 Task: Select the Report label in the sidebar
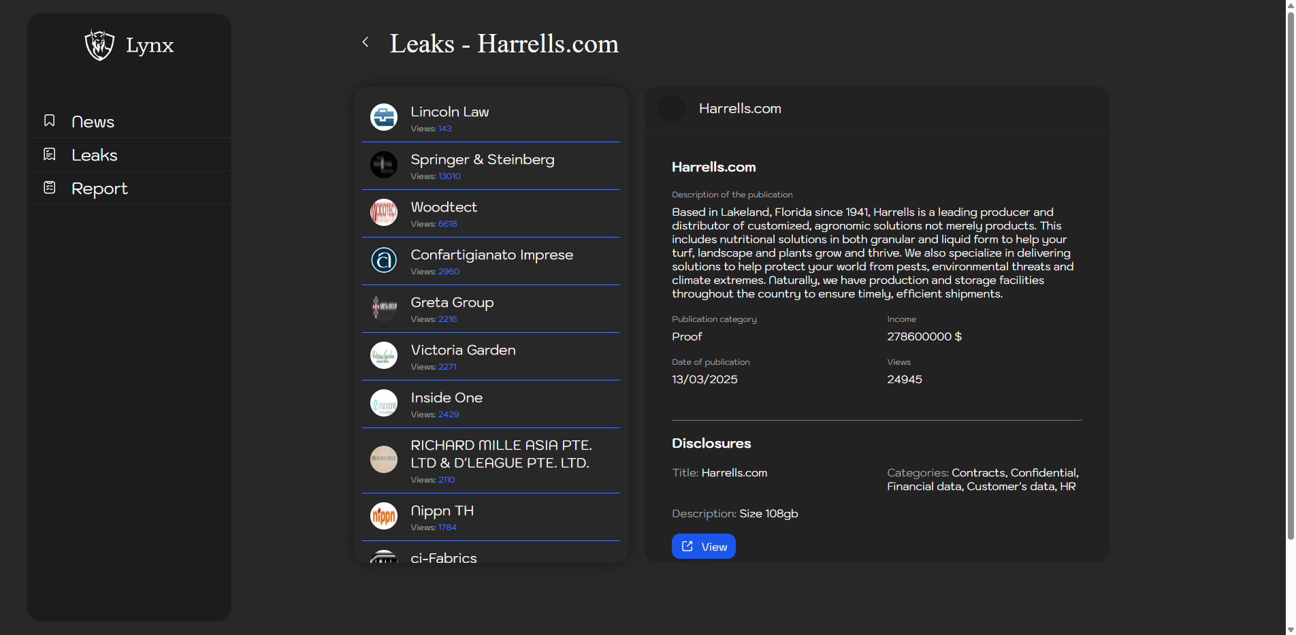click(x=99, y=189)
